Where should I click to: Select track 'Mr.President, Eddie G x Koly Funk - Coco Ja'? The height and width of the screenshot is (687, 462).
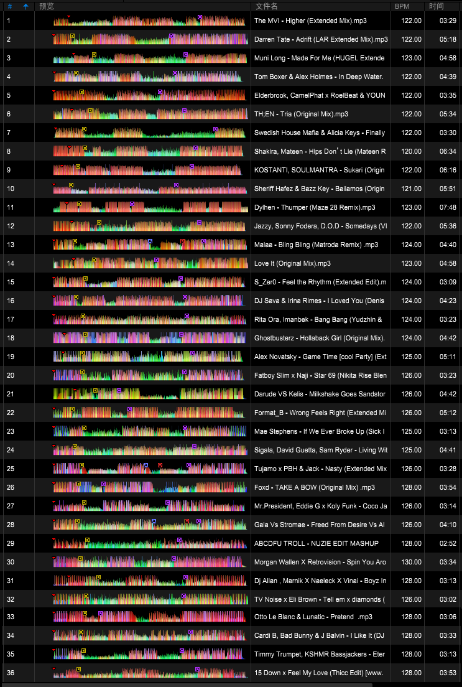pos(321,506)
